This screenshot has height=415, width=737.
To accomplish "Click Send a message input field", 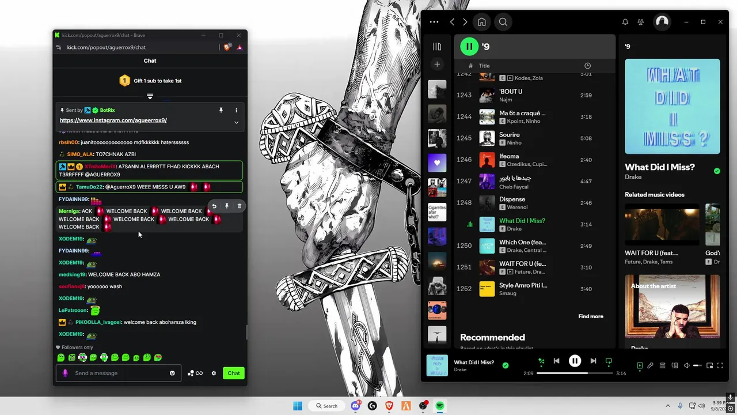I will (x=119, y=373).
